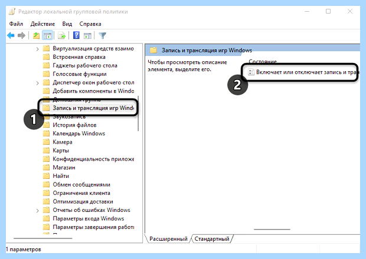This screenshot has height=259, width=366.
Task: Select Ограничения клиента tree item
Action: (81, 193)
